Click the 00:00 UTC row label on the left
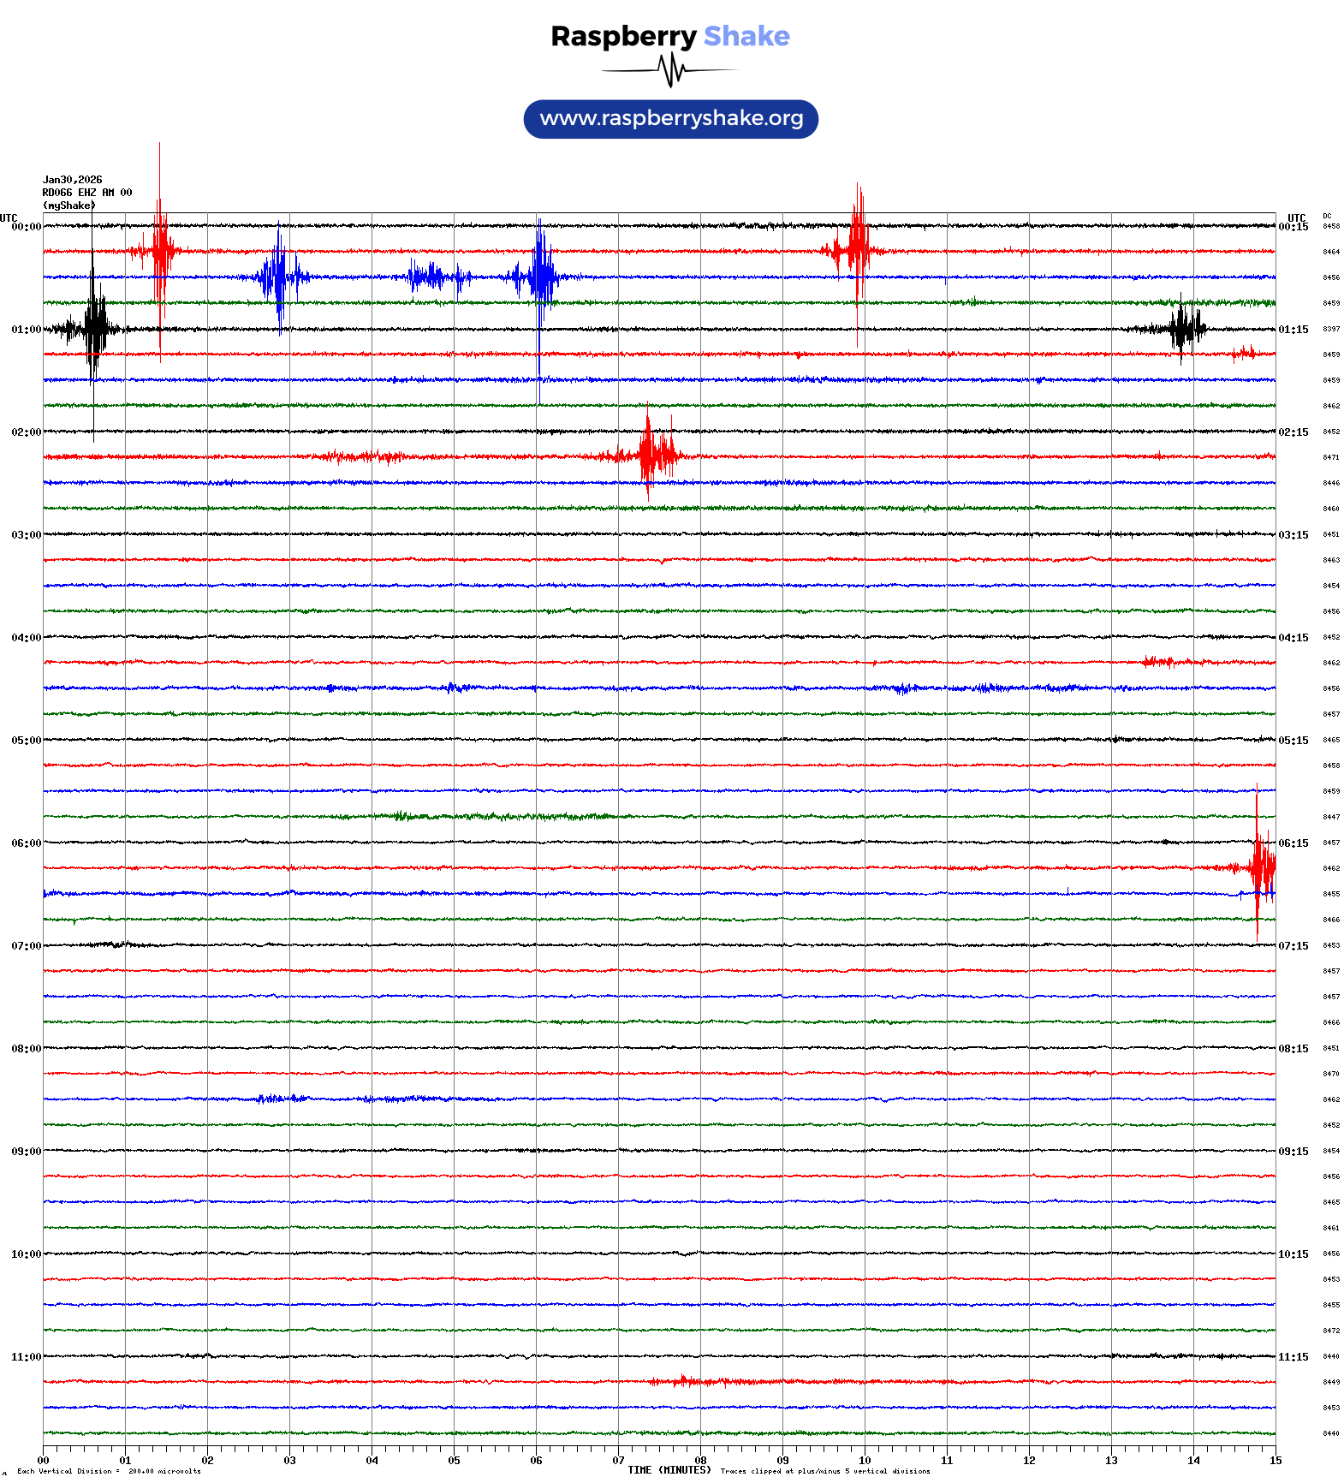Image resolution: width=1344 pixels, height=1483 pixels. (26, 227)
